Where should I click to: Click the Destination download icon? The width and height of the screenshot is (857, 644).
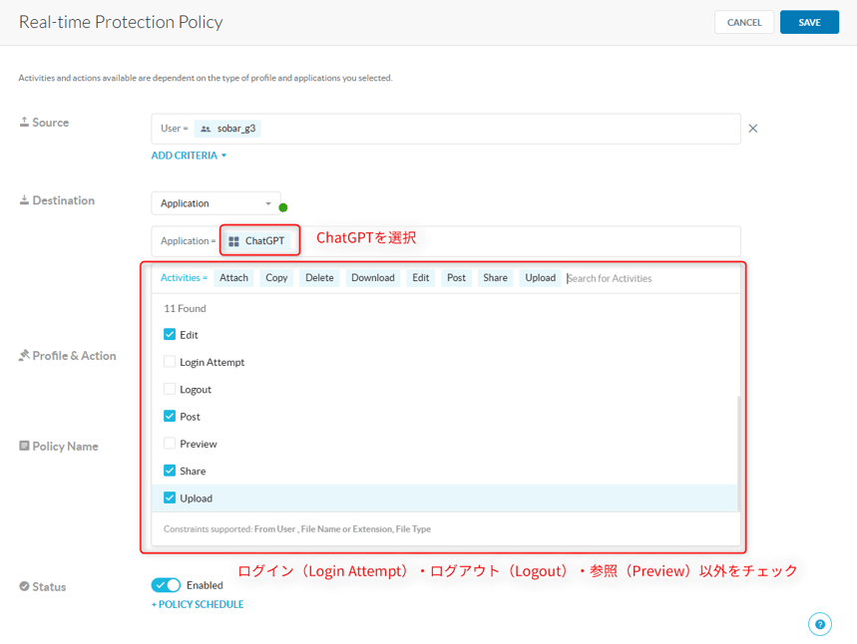point(24,200)
